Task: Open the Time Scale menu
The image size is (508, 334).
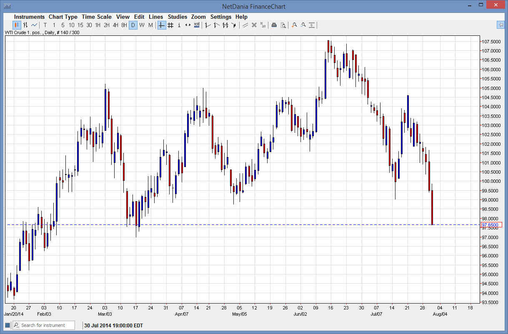Action: coord(97,17)
